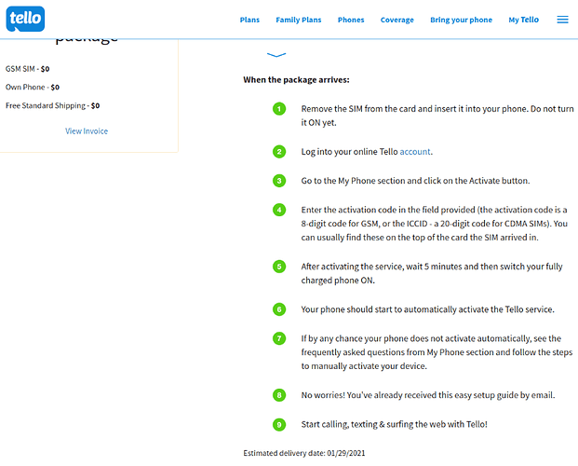Click the 'Own Phone - $0' line

pos(33,88)
